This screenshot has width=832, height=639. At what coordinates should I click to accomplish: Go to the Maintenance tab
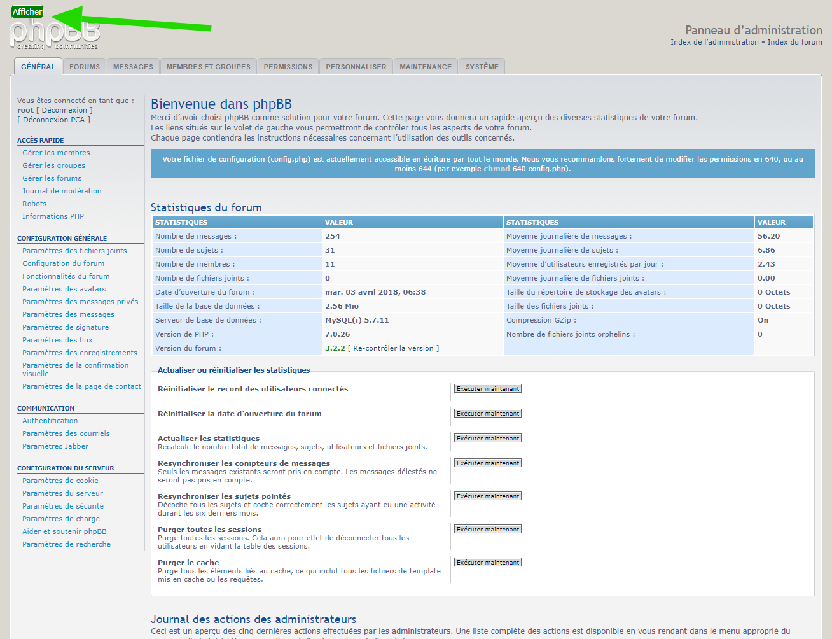click(426, 67)
